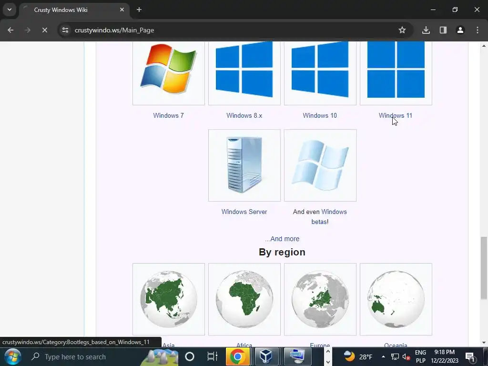Image resolution: width=488 pixels, height=366 pixels.
Task: Click the ...And more link
Action: tap(282, 239)
